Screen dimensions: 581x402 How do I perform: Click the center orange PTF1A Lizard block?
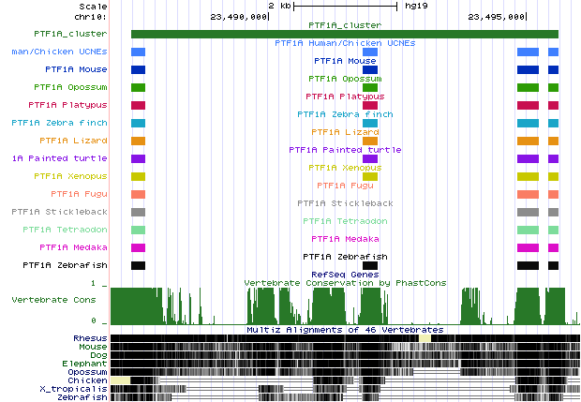click(x=370, y=141)
